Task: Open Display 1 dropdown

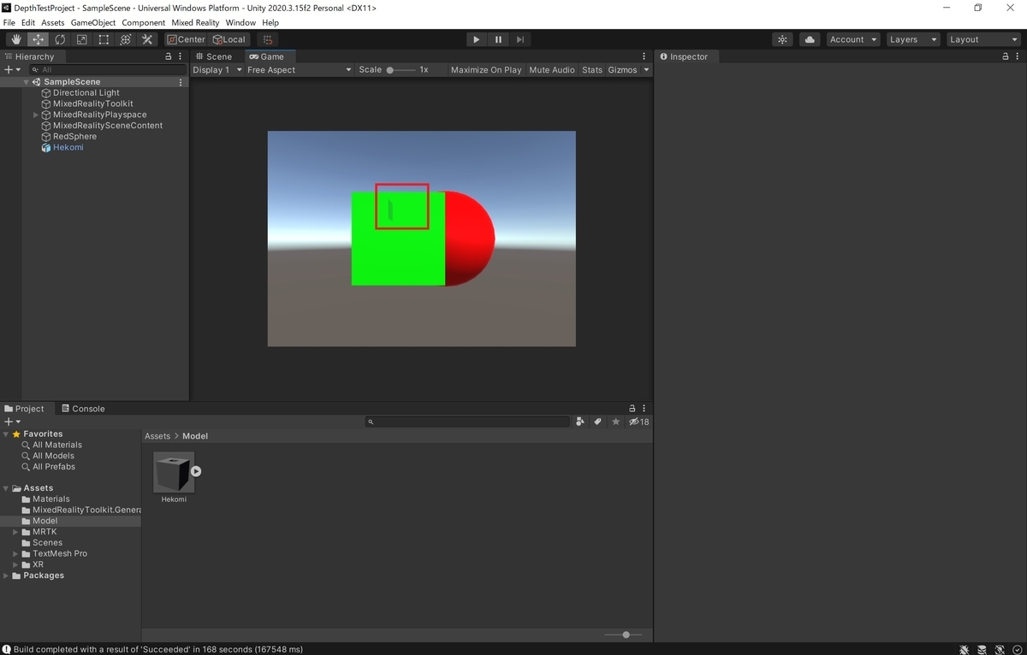Action: (217, 70)
